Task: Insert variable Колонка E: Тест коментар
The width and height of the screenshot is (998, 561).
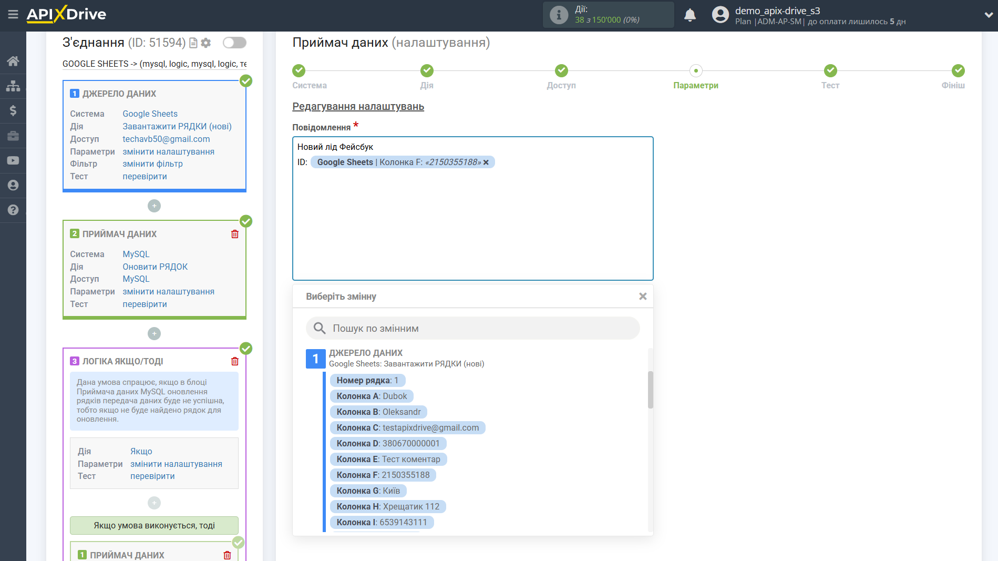Action: 388,459
